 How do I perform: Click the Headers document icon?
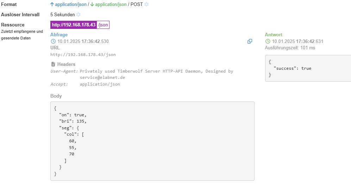click(53, 64)
